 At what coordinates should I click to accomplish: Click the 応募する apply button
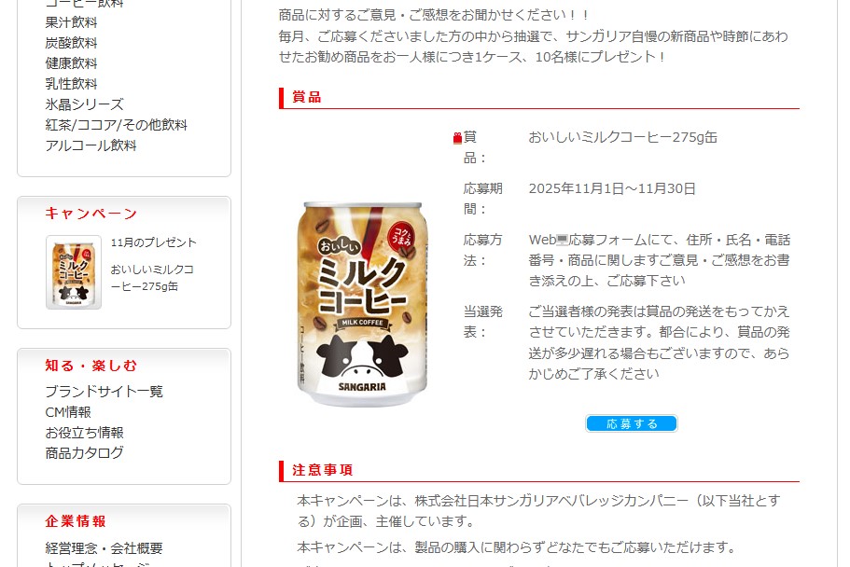click(632, 423)
